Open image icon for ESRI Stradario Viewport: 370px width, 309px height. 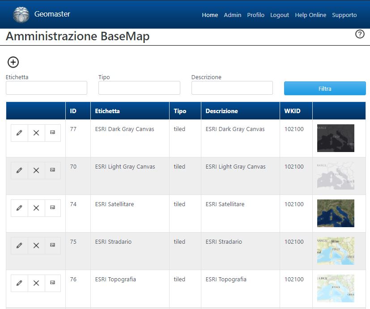coord(53,246)
